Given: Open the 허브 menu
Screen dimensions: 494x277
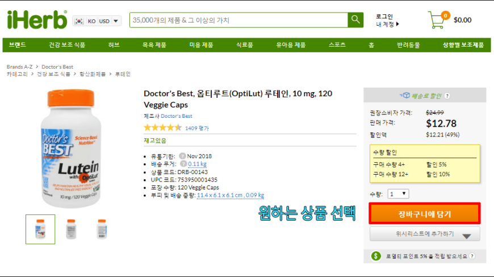Looking at the screenshot, I should point(114,45).
